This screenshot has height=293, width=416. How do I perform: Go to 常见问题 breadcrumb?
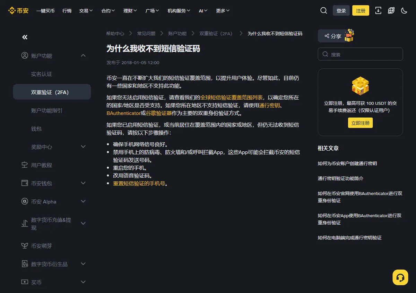click(146, 33)
